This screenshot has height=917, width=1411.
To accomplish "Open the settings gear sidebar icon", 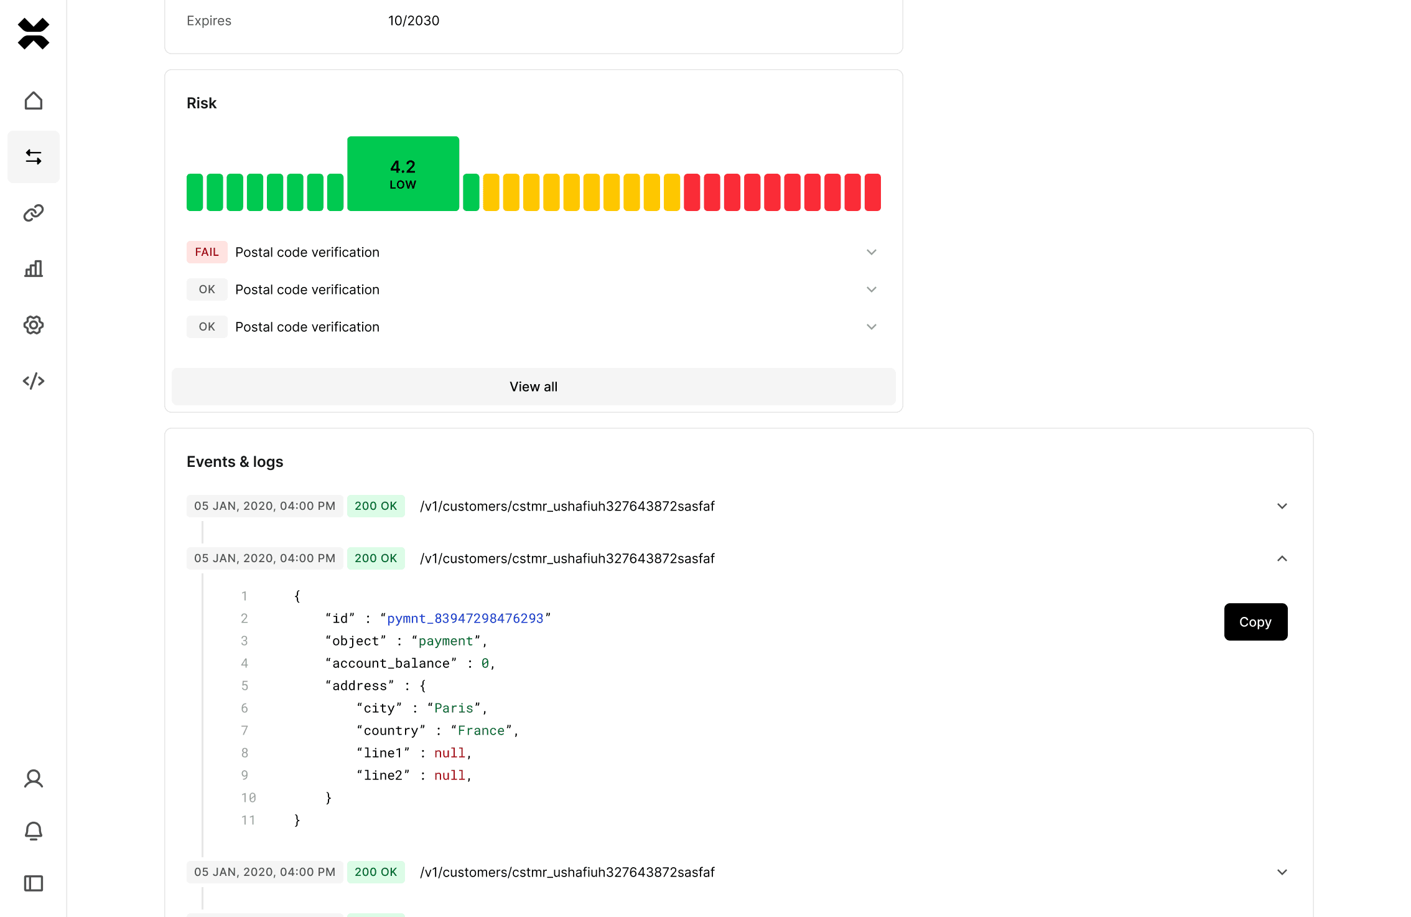I will click(34, 325).
